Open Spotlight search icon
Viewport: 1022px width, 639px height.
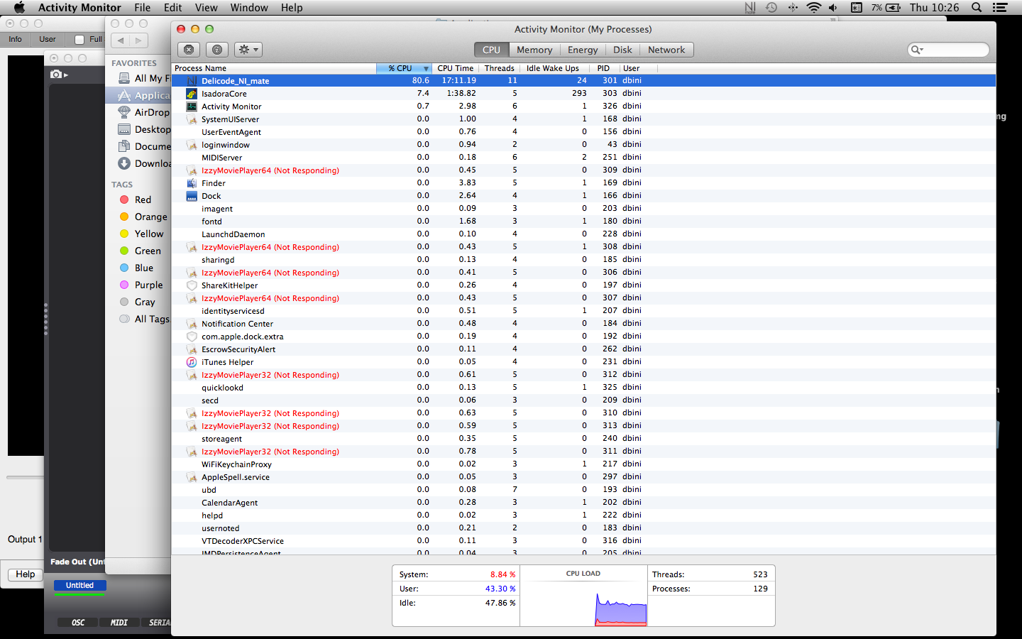(977, 8)
